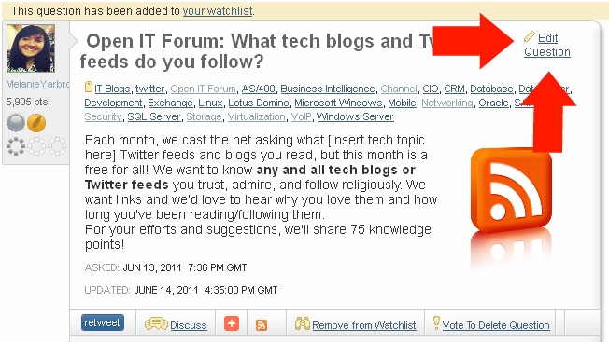This screenshot has height=342, width=609.
Task: Click the lightbulb vote-to-delete icon
Action: pyautogui.click(x=436, y=322)
